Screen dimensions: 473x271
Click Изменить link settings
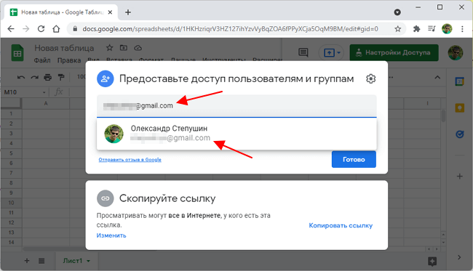(x=111, y=235)
